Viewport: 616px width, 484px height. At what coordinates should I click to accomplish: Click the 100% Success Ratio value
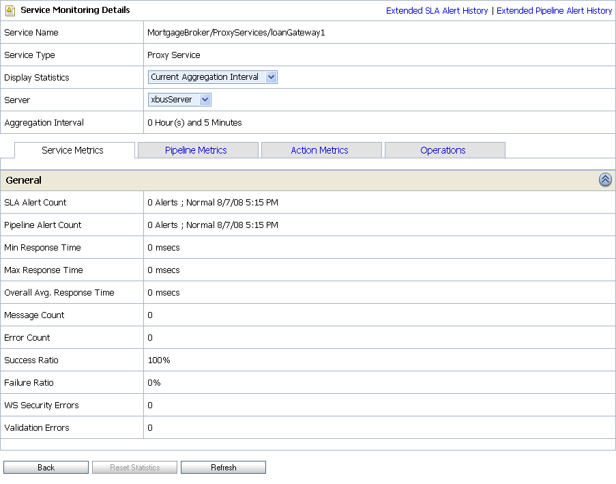click(159, 360)
